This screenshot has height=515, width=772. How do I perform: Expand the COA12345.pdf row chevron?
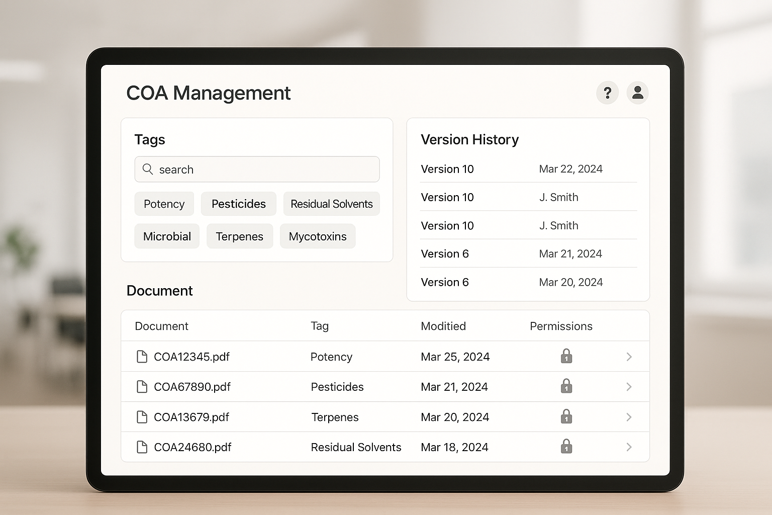coord(629,357)
